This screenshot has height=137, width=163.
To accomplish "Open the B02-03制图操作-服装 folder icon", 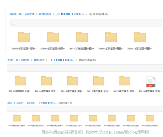I will click(73, 81).
